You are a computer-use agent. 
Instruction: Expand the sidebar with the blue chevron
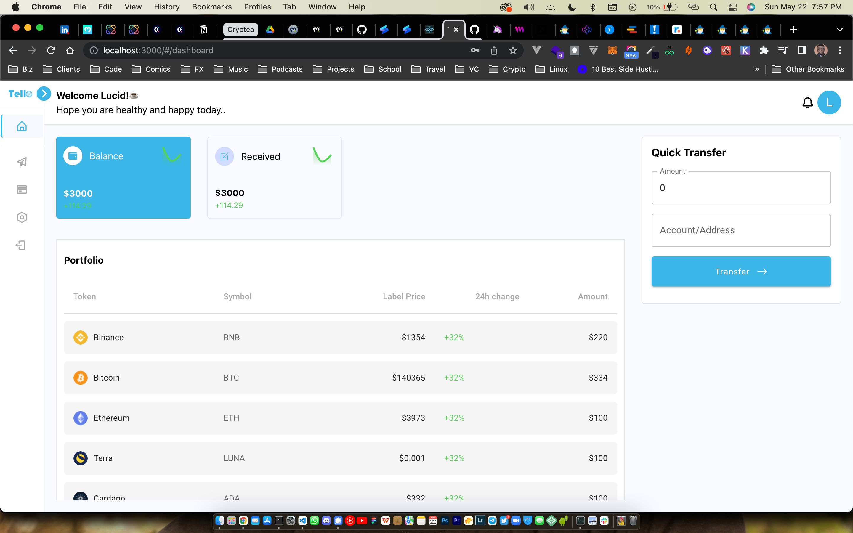point(44,94)
